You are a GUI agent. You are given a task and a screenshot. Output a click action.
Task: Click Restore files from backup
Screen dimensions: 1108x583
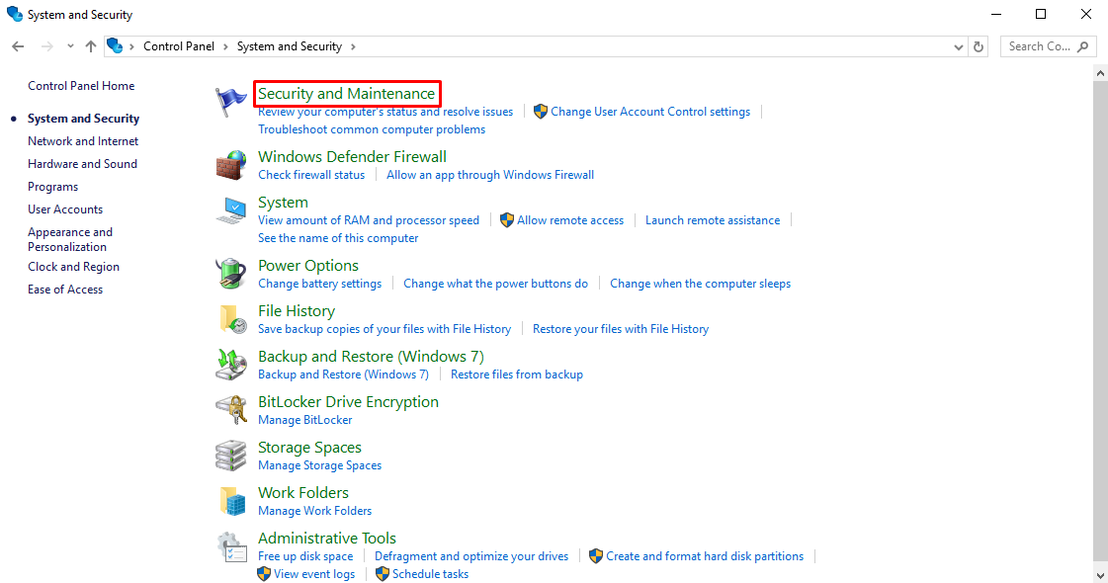517,375
